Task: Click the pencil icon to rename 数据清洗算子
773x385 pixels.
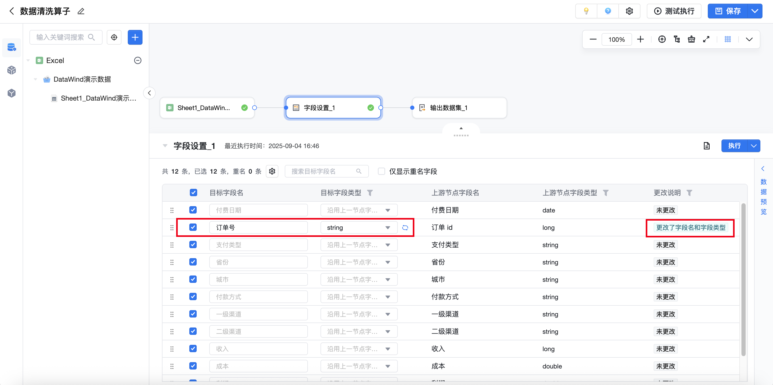Action: pyautogui.click(x=81, y=11)
